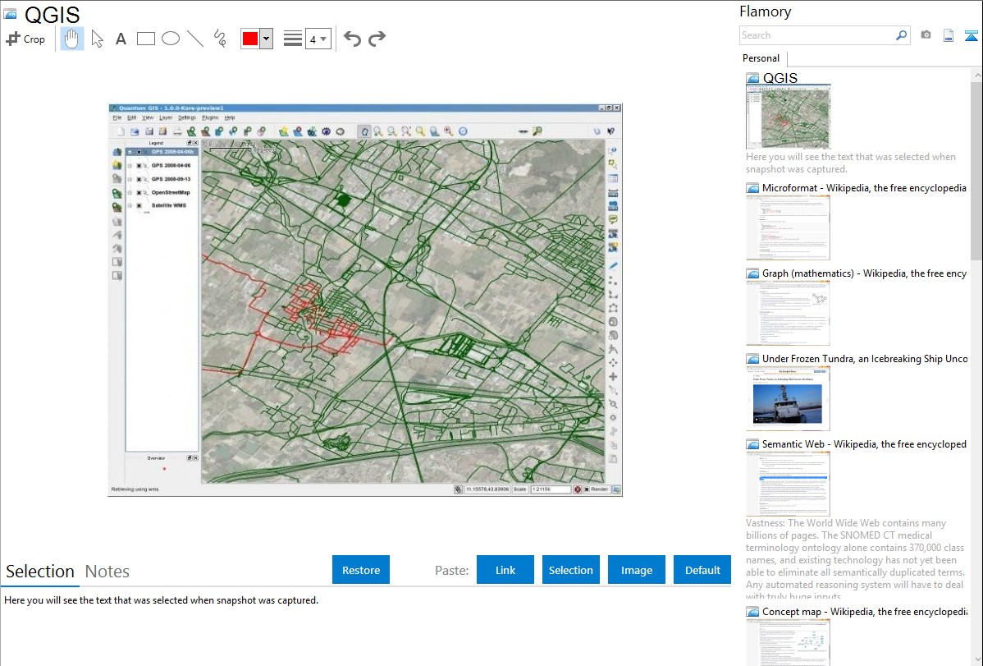Click the camera snapshot icon
Screen dimensions: 983x666
click(926, 35)
